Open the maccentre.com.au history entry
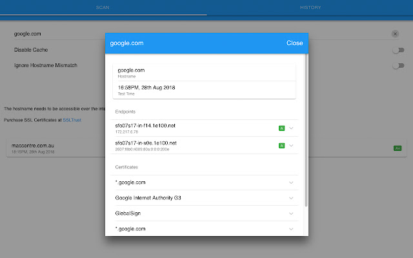Viewport: 413px width, 258px height. pyautogui.click(x=206, y=148)
